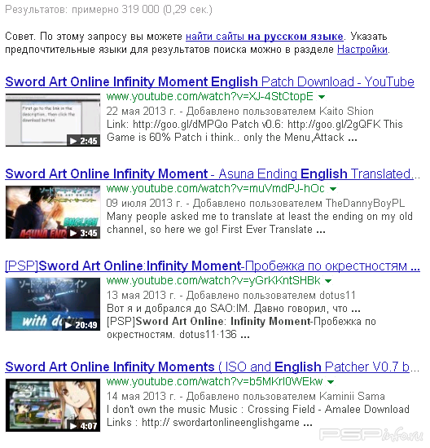Open the Настройки settings link
The width and height of the screenshot is (430, 448).
[362, 50]
